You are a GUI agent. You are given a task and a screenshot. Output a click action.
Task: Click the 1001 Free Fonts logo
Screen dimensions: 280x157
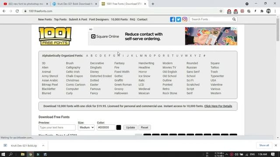pyautogui.click(x=55, y=36)
